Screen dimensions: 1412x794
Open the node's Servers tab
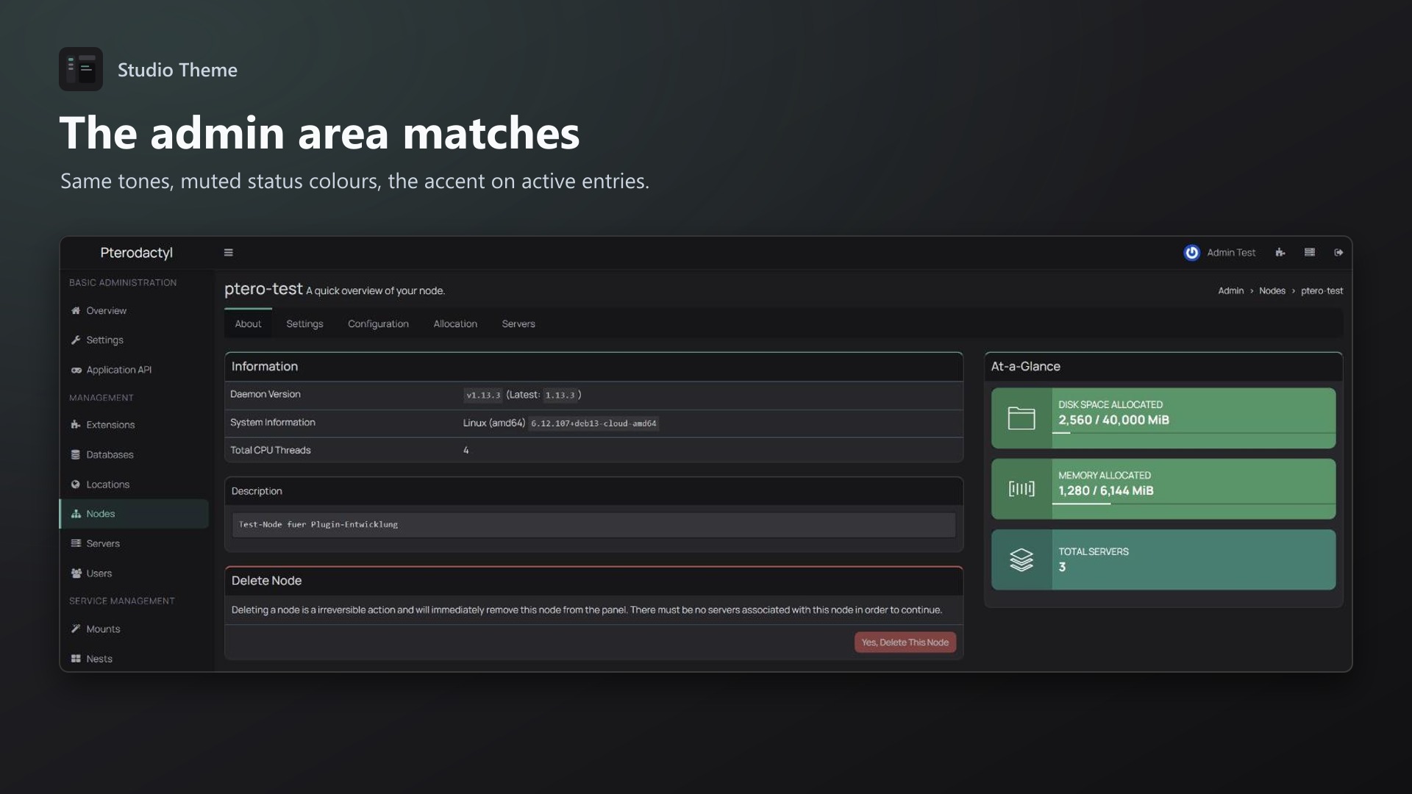pos(518,323)
